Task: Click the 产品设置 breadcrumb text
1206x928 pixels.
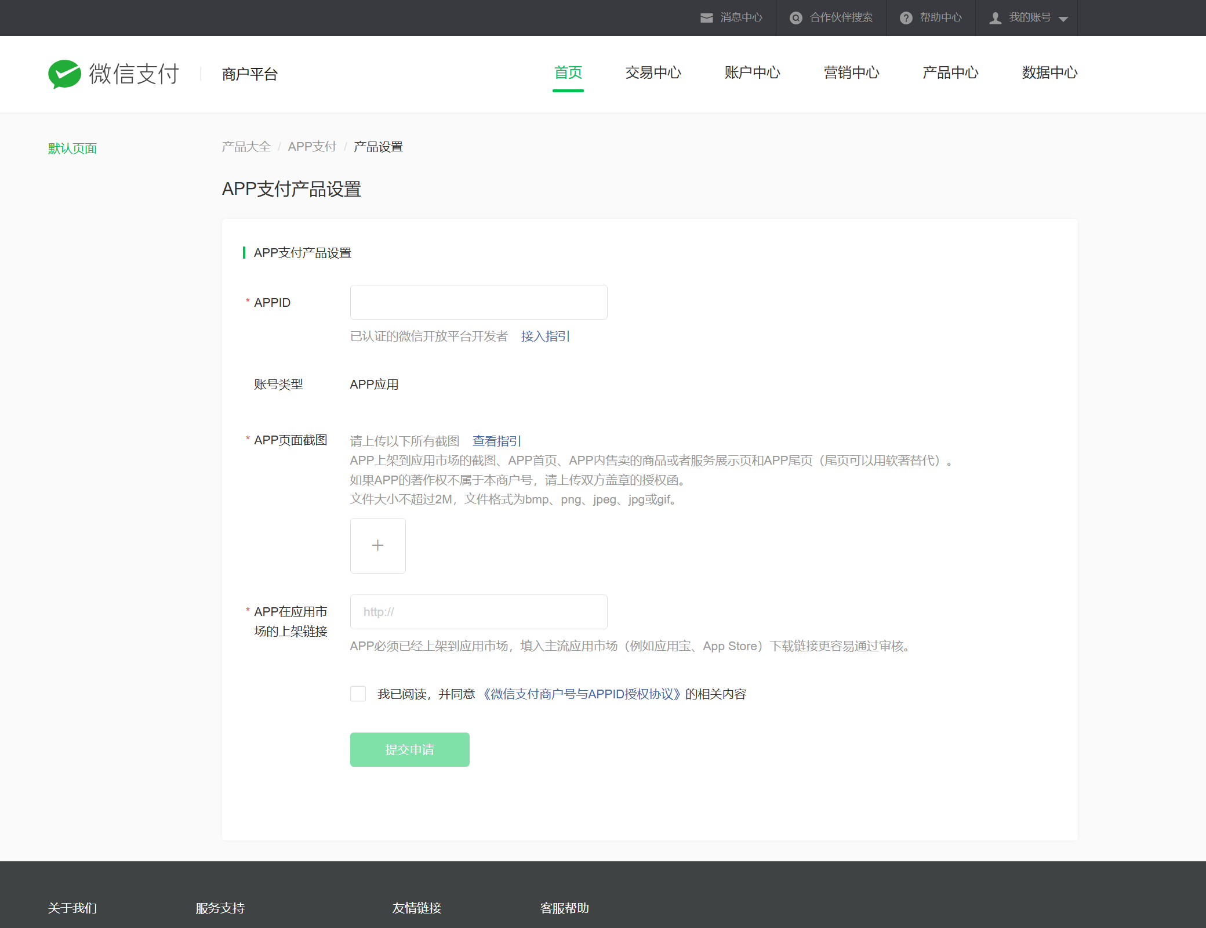Action: click(x=379, y=147)
